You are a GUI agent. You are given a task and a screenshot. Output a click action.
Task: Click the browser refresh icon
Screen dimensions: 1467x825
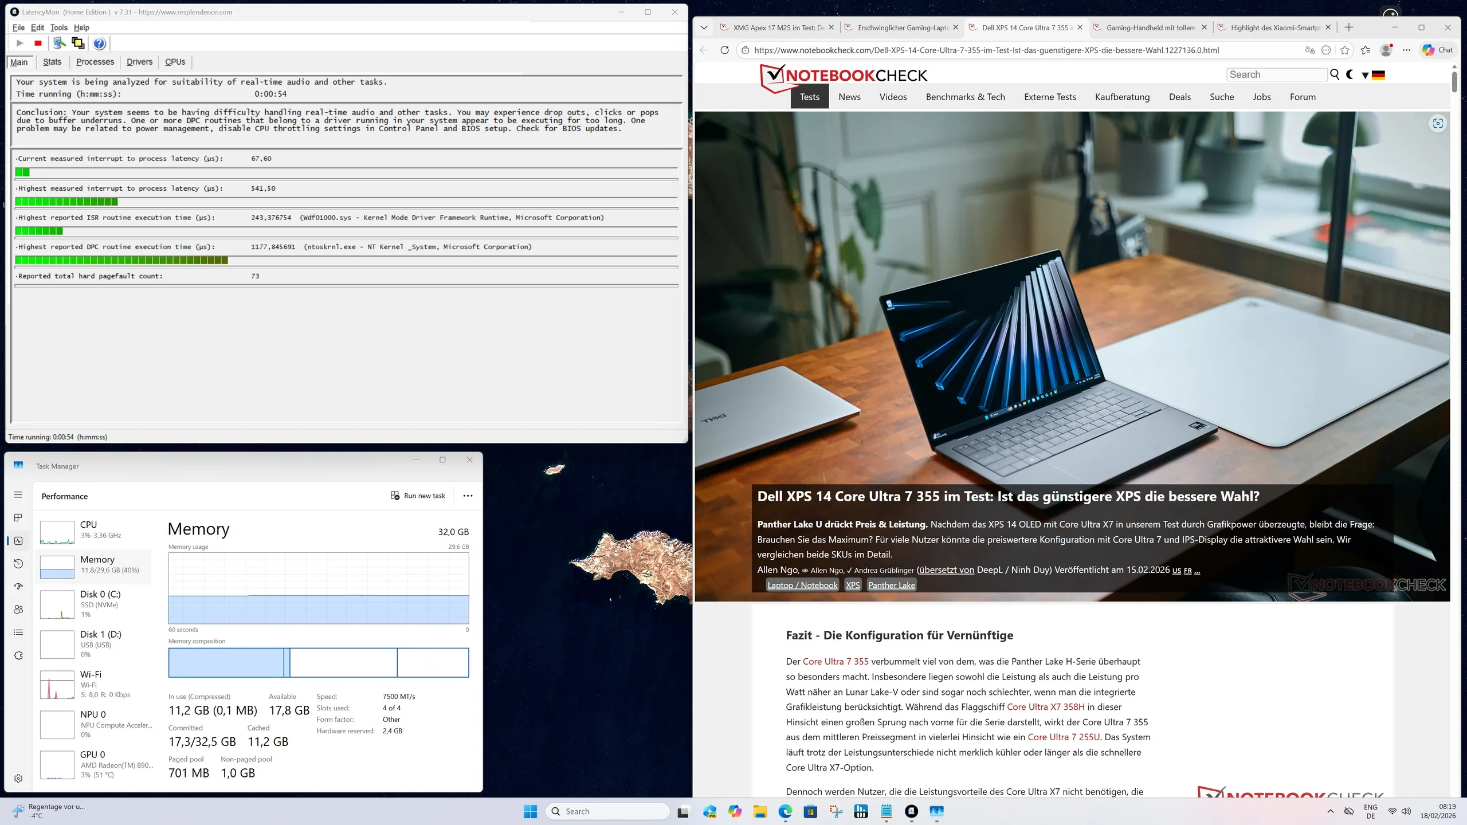[724, 50]
